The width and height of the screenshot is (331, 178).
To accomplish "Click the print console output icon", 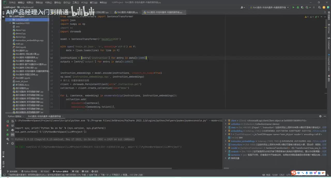I will click(x=12, y=130).
